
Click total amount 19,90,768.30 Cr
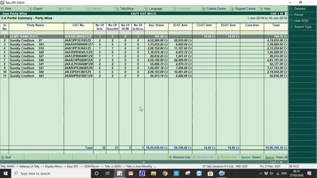click(x=276, y=148)
